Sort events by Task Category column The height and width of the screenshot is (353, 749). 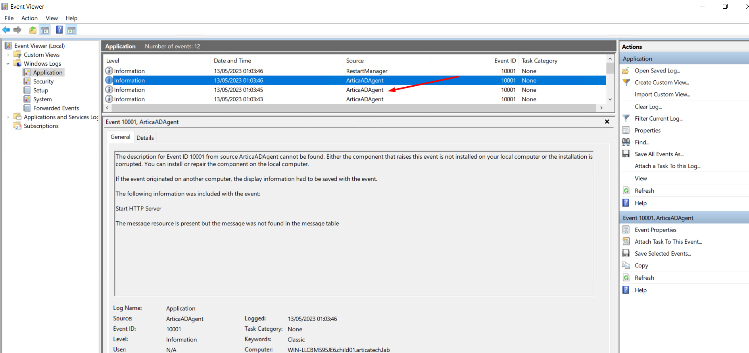[x=562, y=61]
